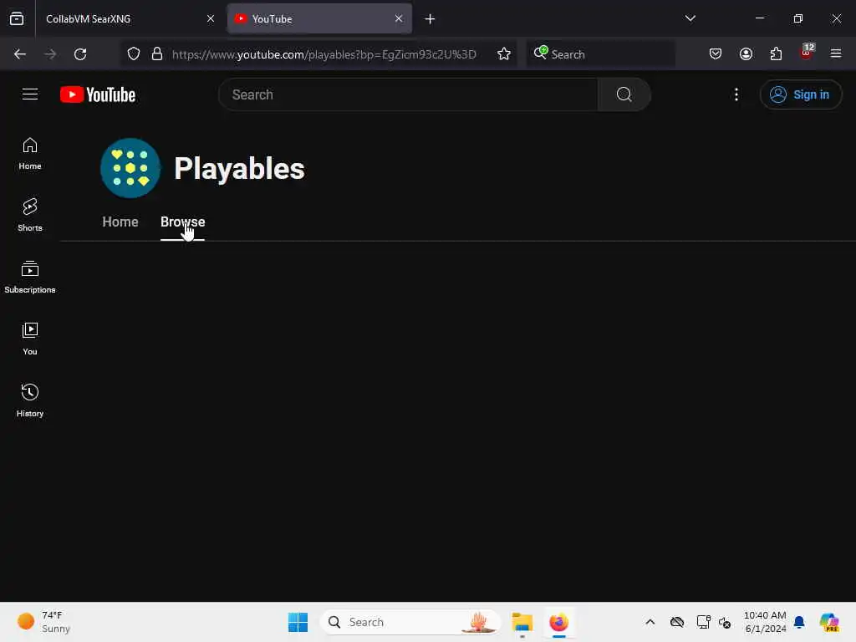
Task: Open the You section in sidebar
Action: tap(30, 339)
